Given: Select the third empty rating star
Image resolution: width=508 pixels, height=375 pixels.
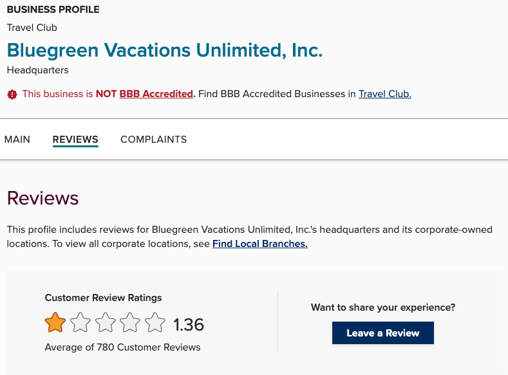Looking at the screenshot, I should pyautogui.click(x=105, y=322).
